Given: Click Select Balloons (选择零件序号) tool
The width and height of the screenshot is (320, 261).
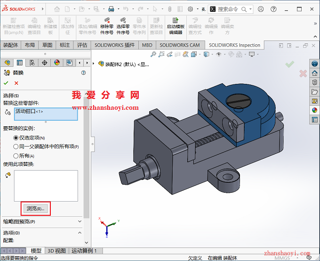Looking at the screenshot, I should [x=123, y=26].
